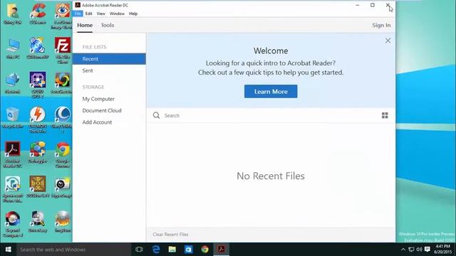Open Task View on the taskbar

(x=139, y=250)
